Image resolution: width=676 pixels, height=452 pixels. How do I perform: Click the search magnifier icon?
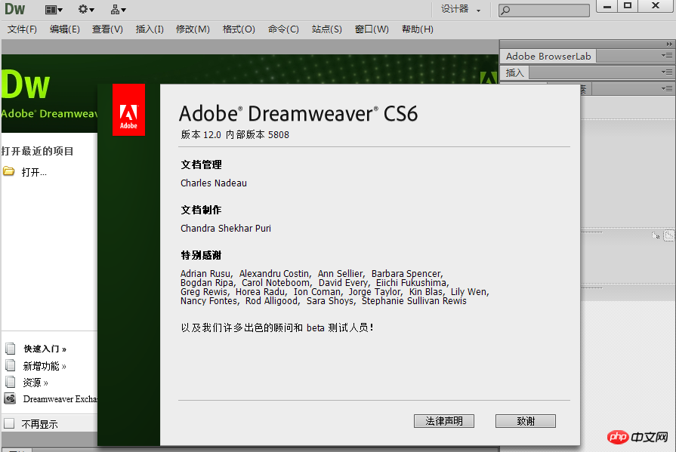(x=506, y=10)
